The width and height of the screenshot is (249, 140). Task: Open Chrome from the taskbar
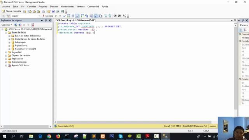coord(49,136)
